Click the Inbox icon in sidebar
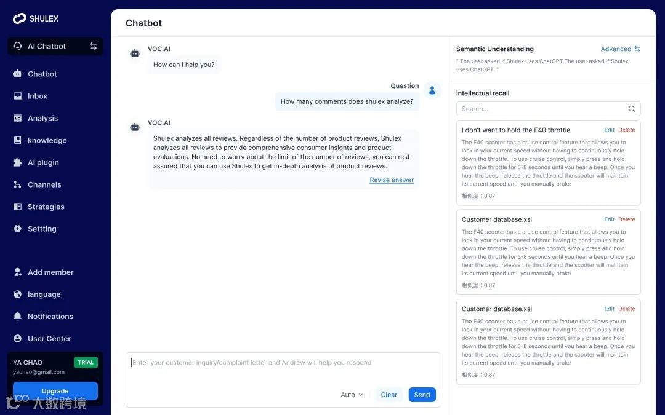 (x=17, y=96)
